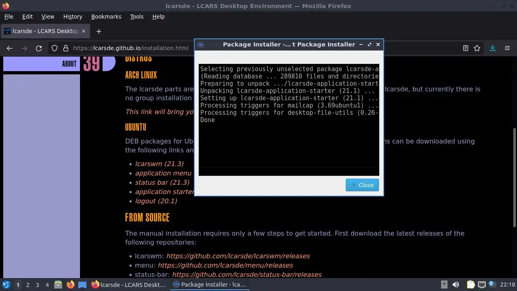Open a new Firefox tab with plus button

pos(99,31)
